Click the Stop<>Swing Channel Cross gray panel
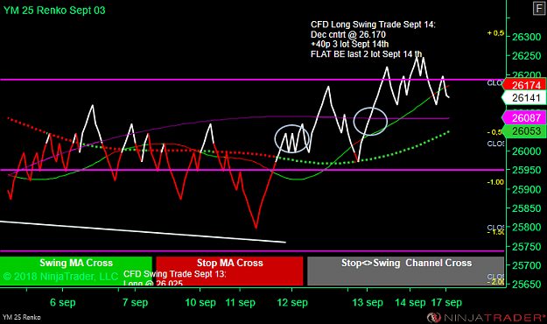The image size is (547, 324). (406, 271)
